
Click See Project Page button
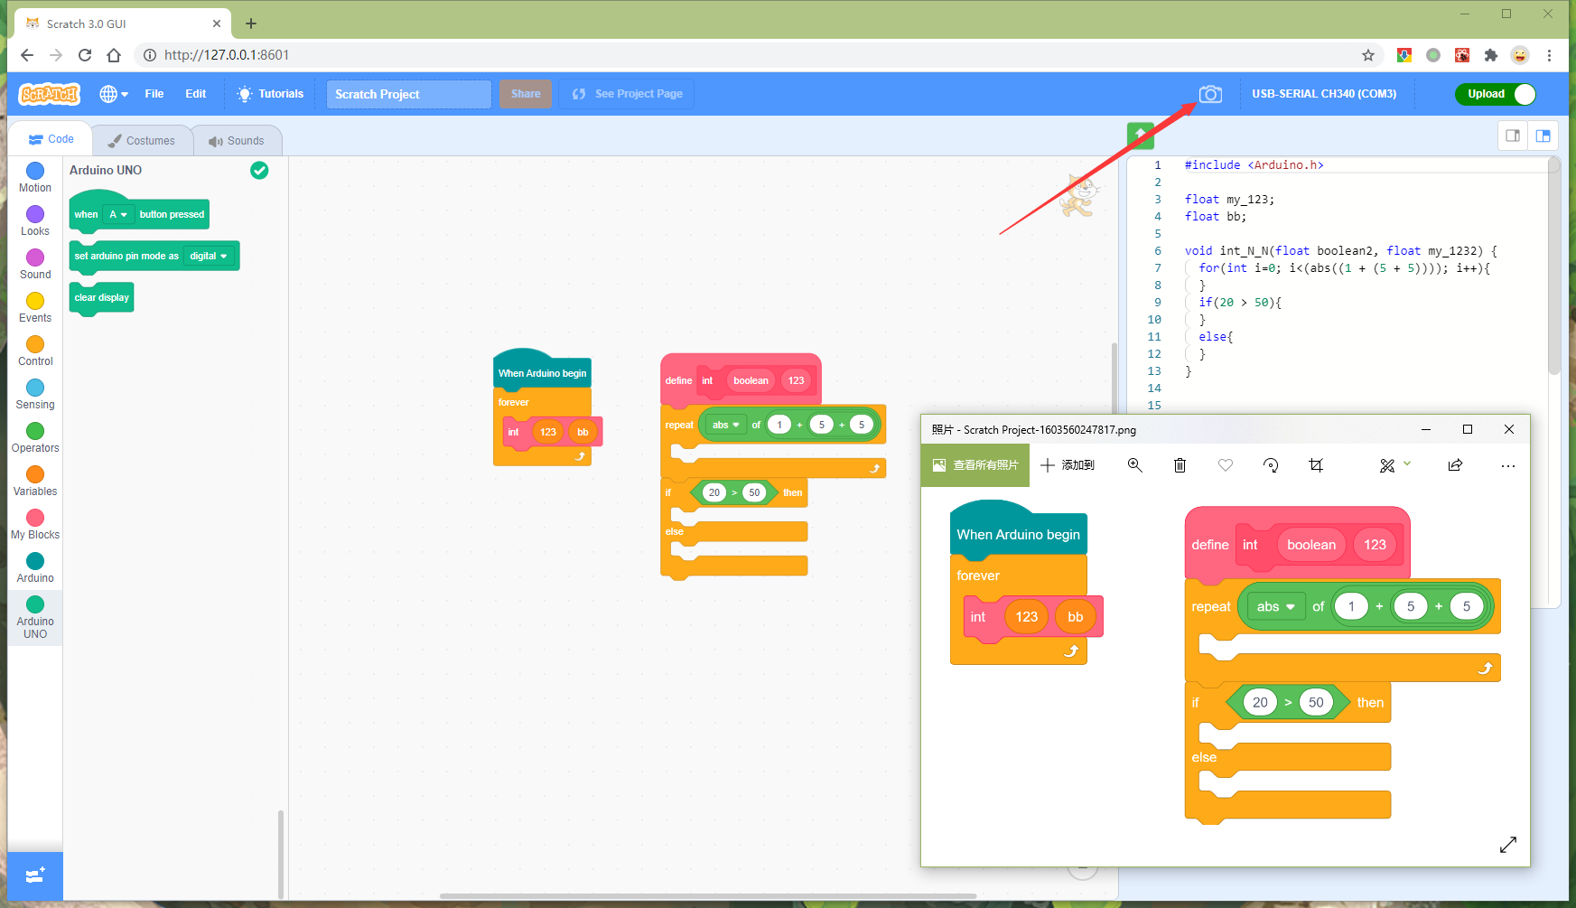tap(627, 94)
